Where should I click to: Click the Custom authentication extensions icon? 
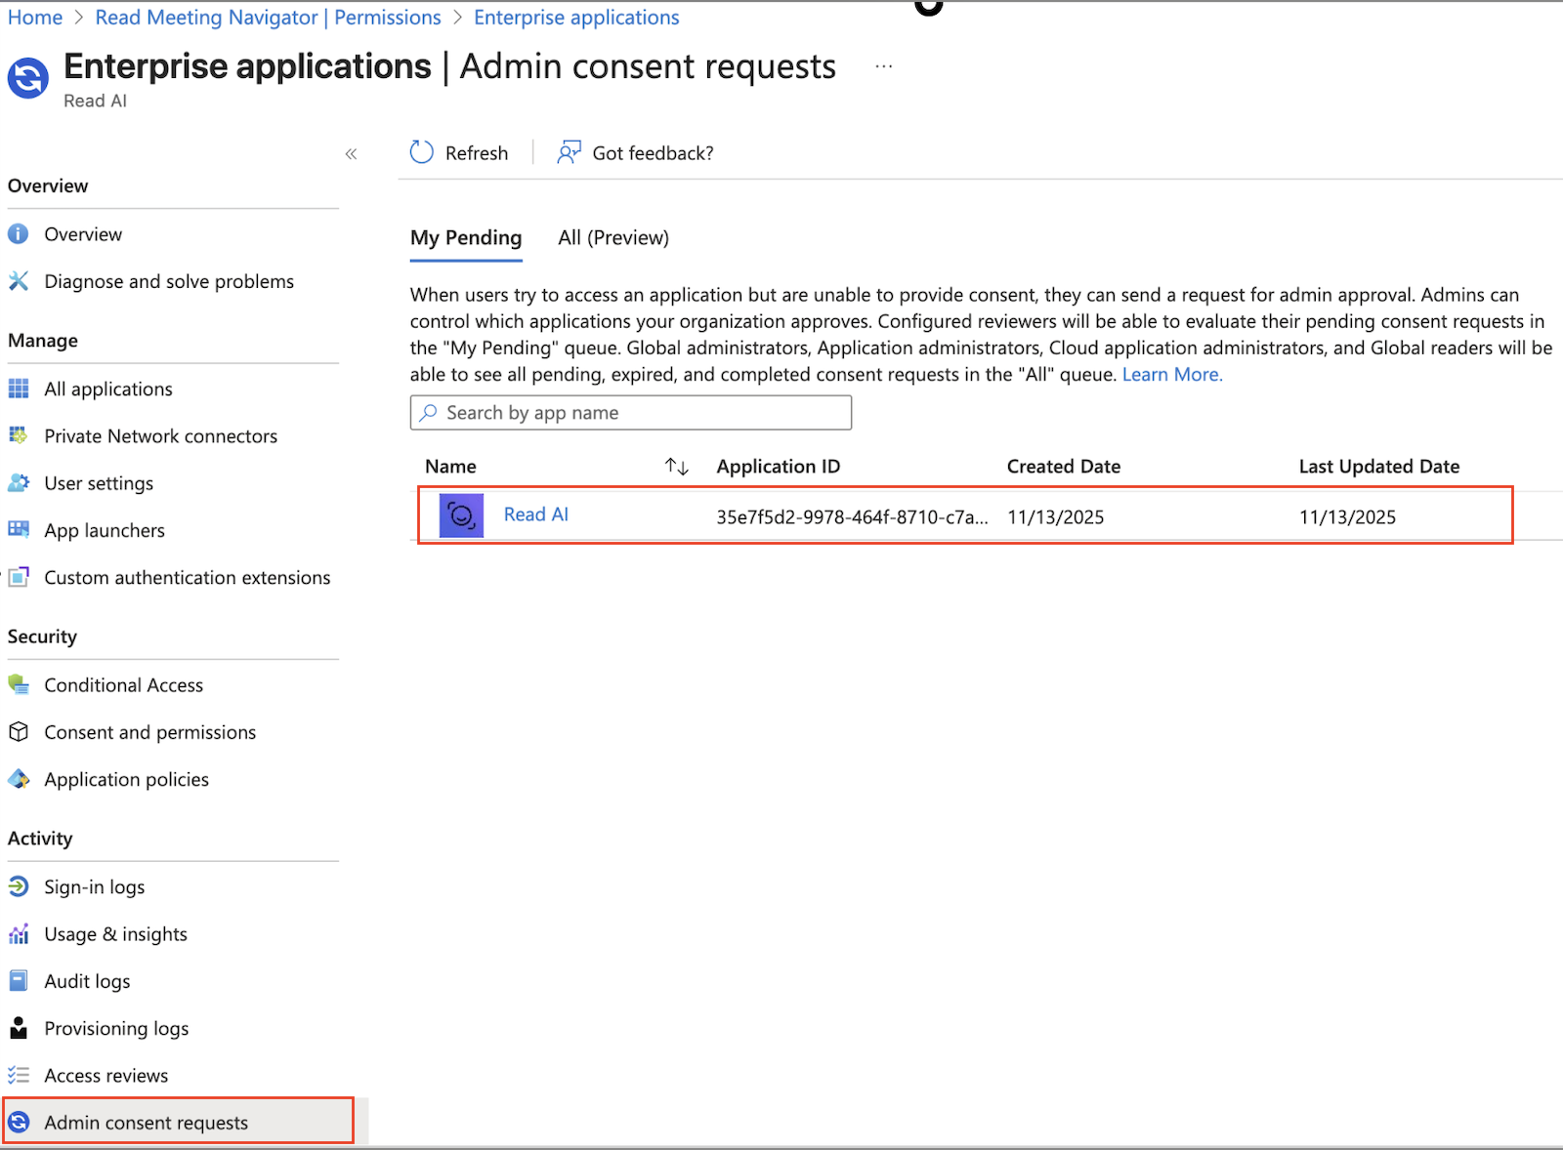coord(19,577)
